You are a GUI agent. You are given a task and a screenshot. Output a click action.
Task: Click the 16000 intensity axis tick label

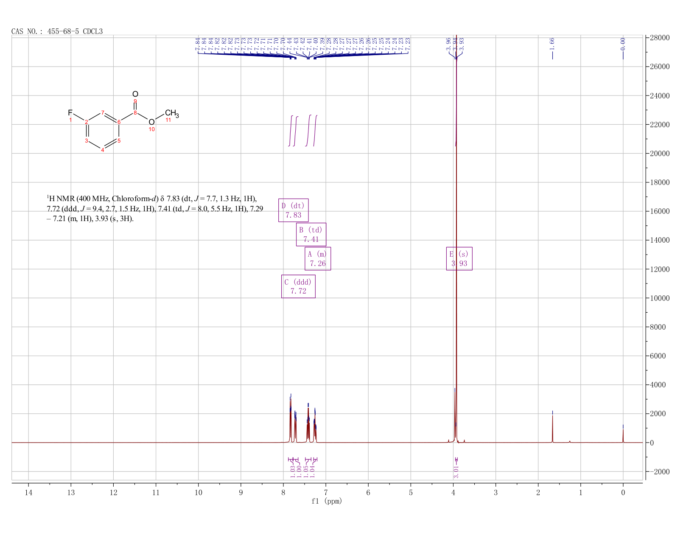click(659, 211)
